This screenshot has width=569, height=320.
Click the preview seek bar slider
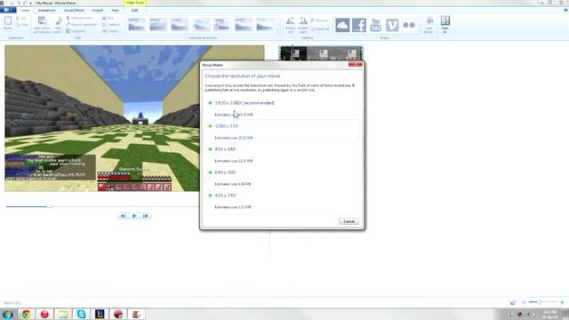[x=50, y=206]
